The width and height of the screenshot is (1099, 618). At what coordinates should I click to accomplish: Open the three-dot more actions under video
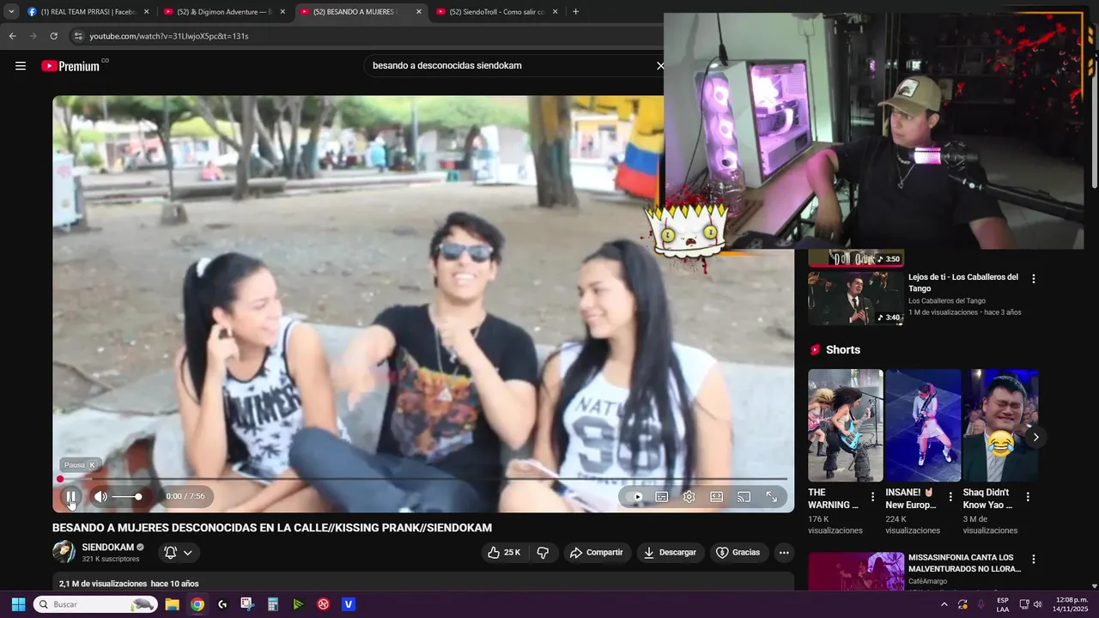pyautogui.click(x=784, y=552)
